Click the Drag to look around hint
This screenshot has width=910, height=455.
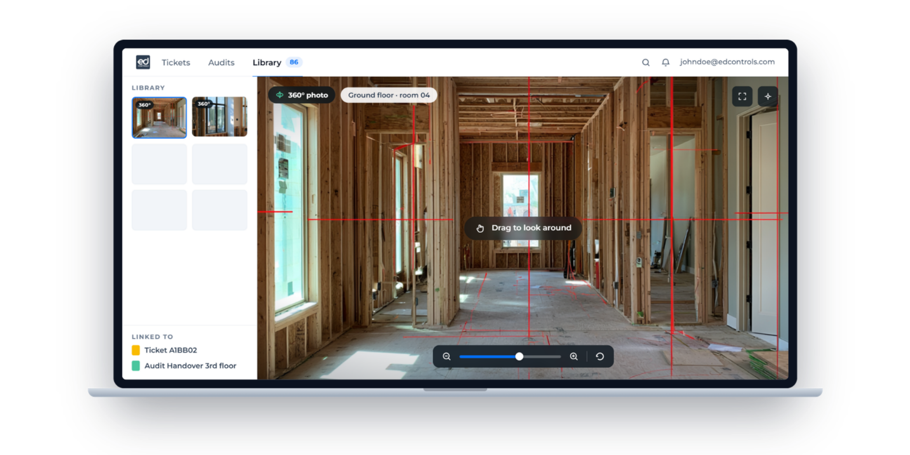523,228
